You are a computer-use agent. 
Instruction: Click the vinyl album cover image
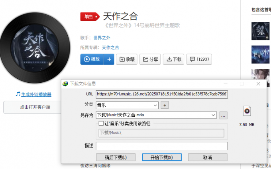pos(35,48)
